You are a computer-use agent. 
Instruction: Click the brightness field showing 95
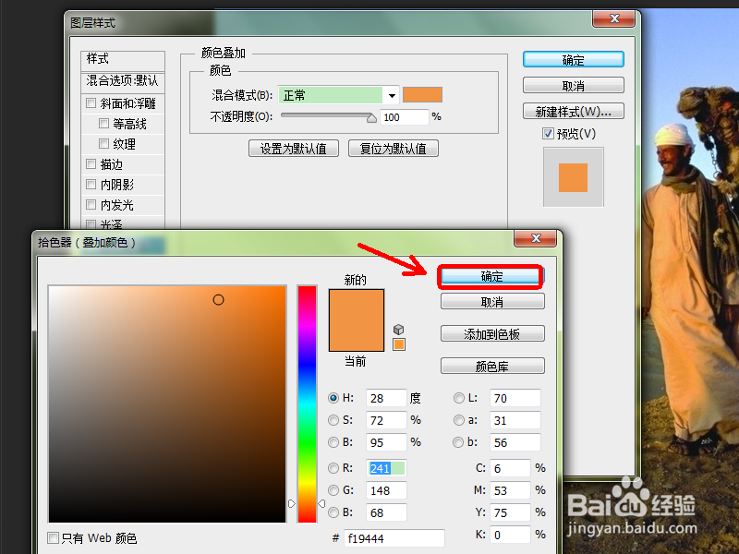(x=386, y=442)
